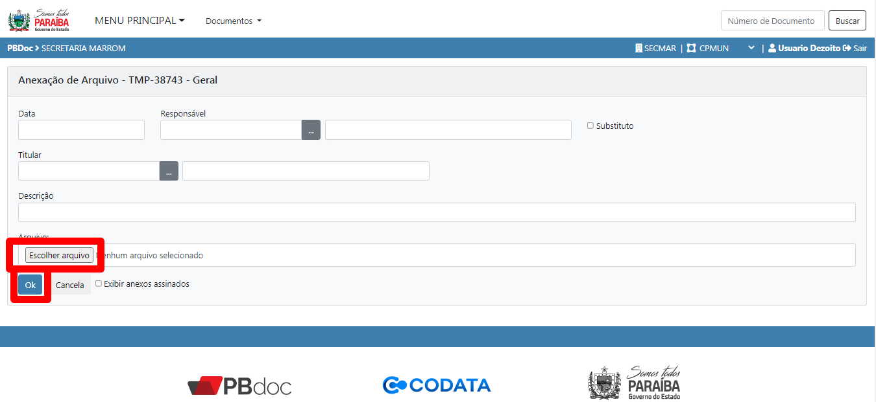
Task: Click the SECMAR building icon
Action: click(639, 48)
